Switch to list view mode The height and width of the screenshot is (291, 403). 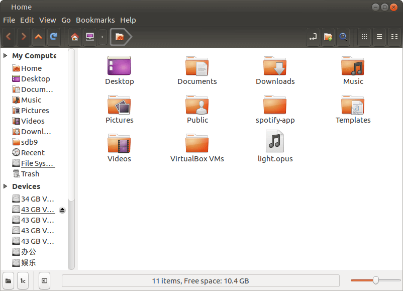[x=379, y=37]
